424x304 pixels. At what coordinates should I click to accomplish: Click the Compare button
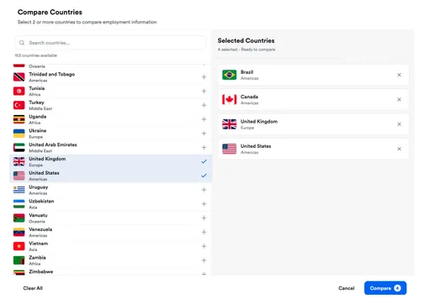coord(385,288)
